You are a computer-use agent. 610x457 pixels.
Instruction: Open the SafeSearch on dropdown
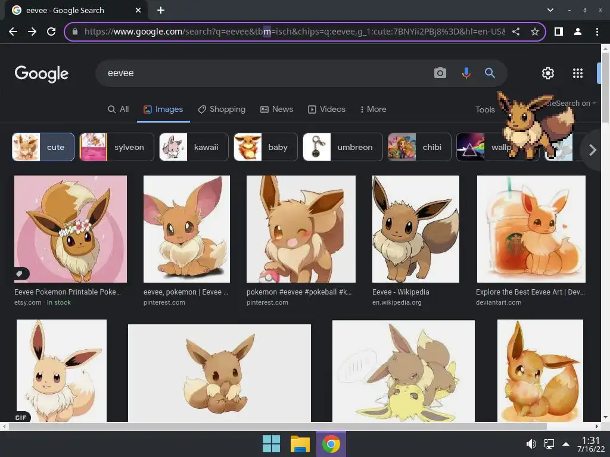pyautogui.click(x=571, y=104)
